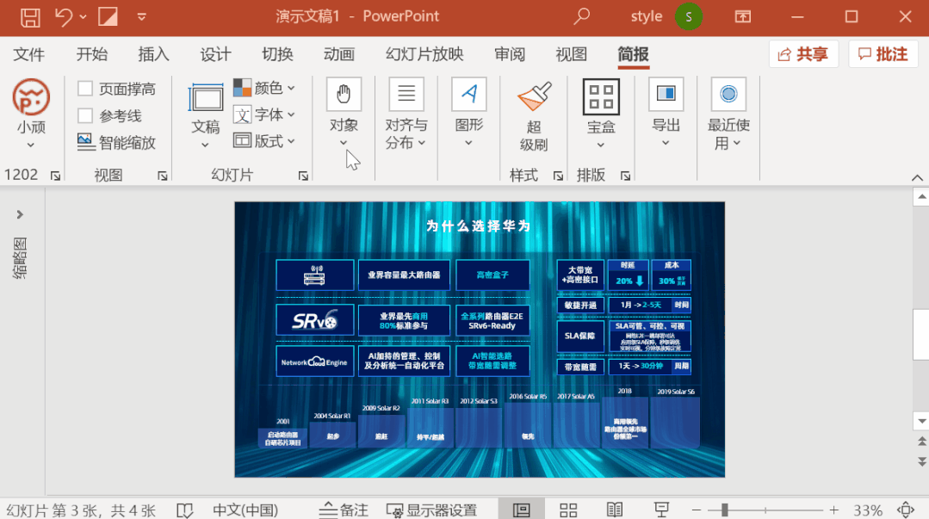Click the search magnifier icon
This screenshot has height=519, width=929.
tap(582, 16)
